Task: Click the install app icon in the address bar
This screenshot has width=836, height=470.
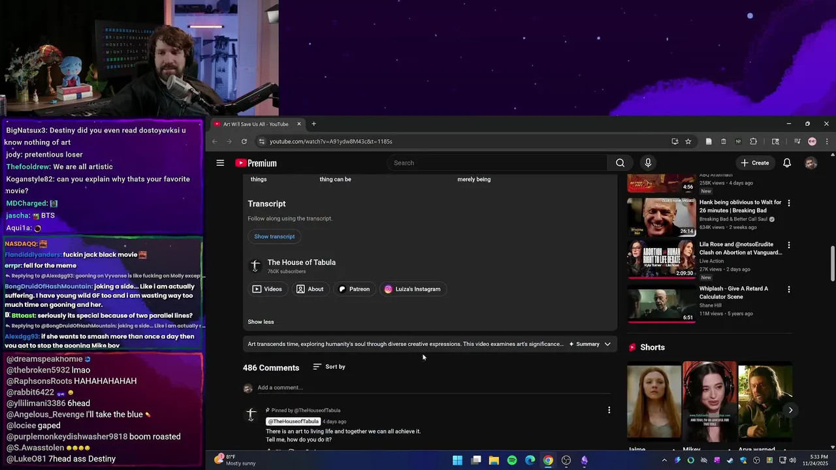Action: [675, 142]
